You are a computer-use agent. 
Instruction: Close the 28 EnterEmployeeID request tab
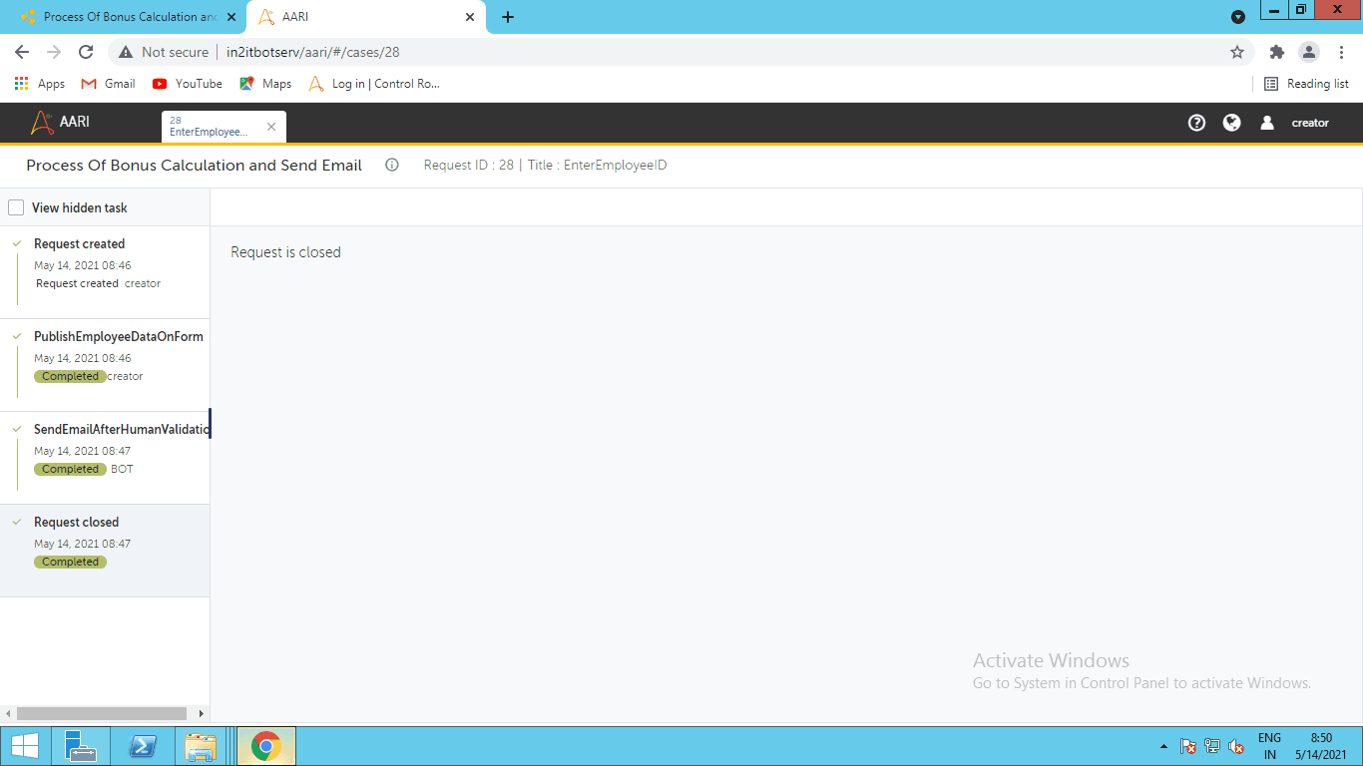tap(271, 127)
